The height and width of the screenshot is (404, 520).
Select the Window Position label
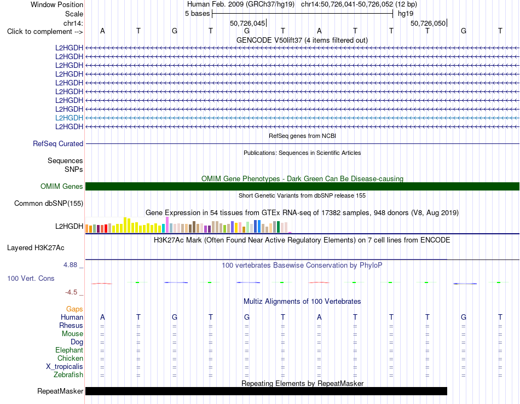[57, 4]
